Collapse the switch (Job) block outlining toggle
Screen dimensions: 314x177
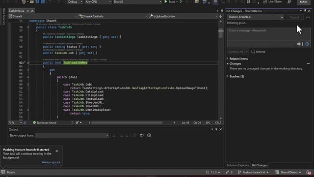pos(28,77)
